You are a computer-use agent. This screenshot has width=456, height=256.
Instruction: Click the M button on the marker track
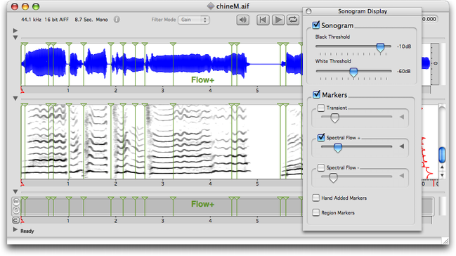point(16,202)
